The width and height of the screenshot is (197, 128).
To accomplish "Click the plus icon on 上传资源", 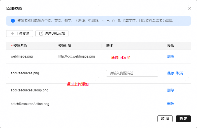I will [x=12, y=34].
